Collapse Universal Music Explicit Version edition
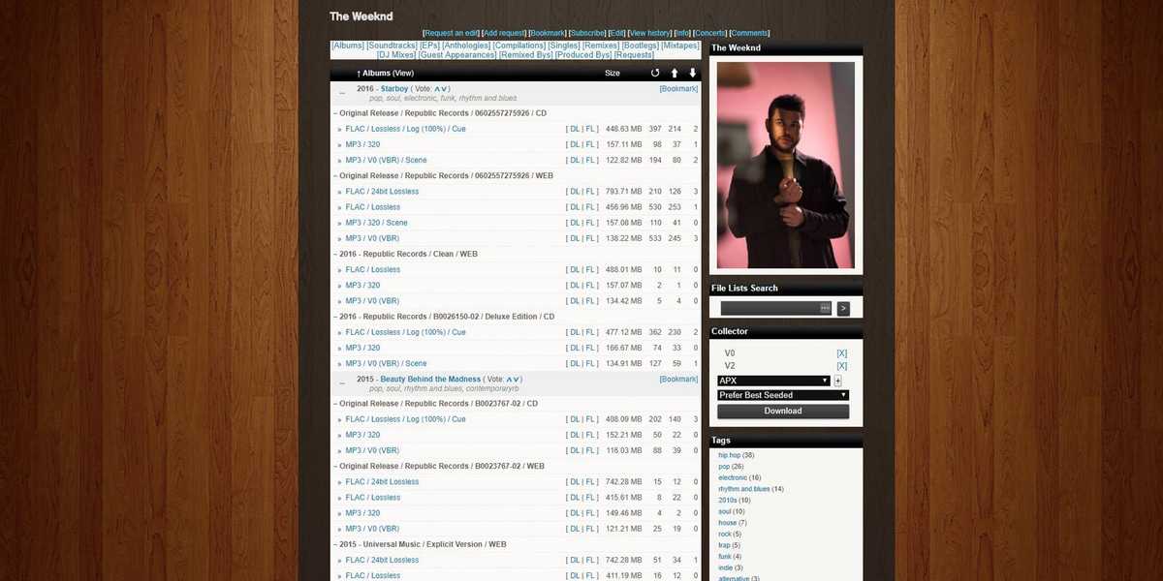The width and height of the screenshot is (1163, 581). [x=335, y=544]
